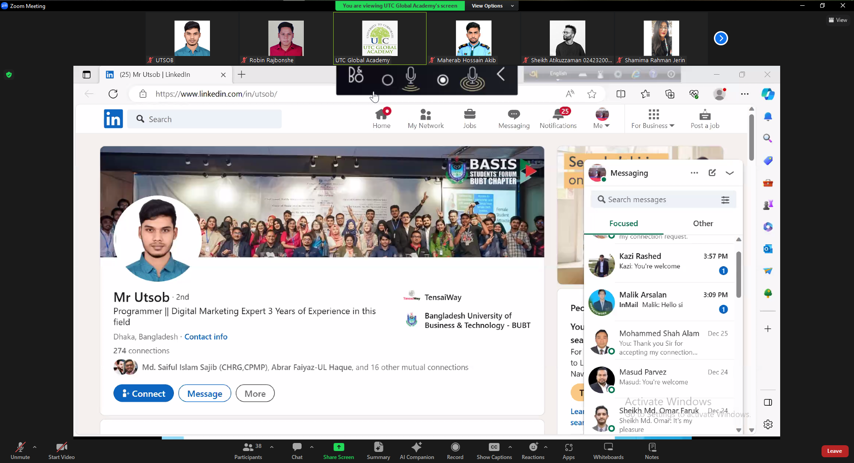Open Zoom meeting Notes
854x463 pixels.
tap(652, 451)
